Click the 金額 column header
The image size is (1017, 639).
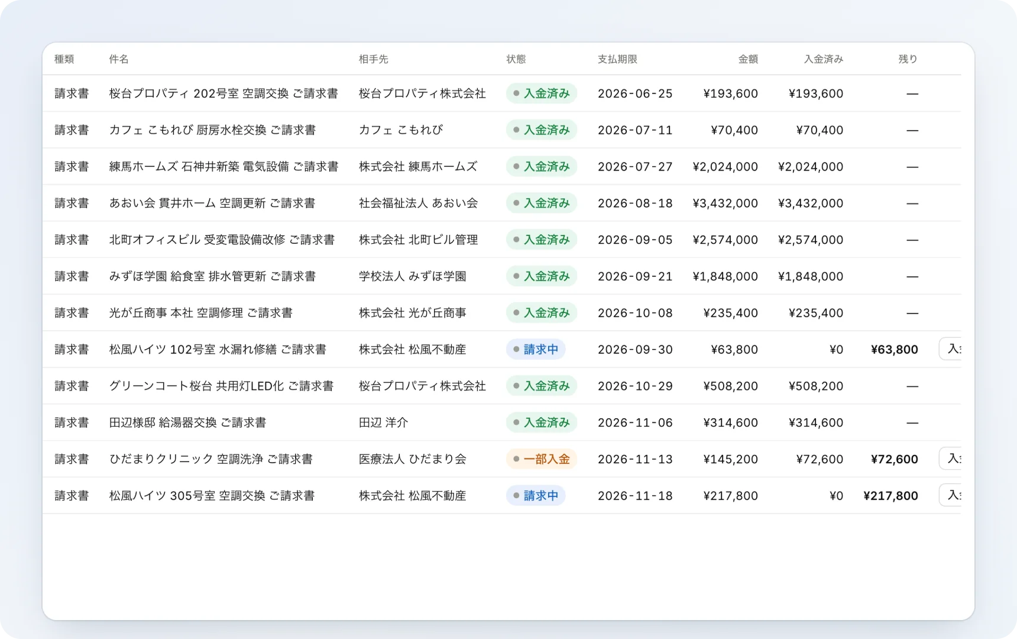[748, 59]
